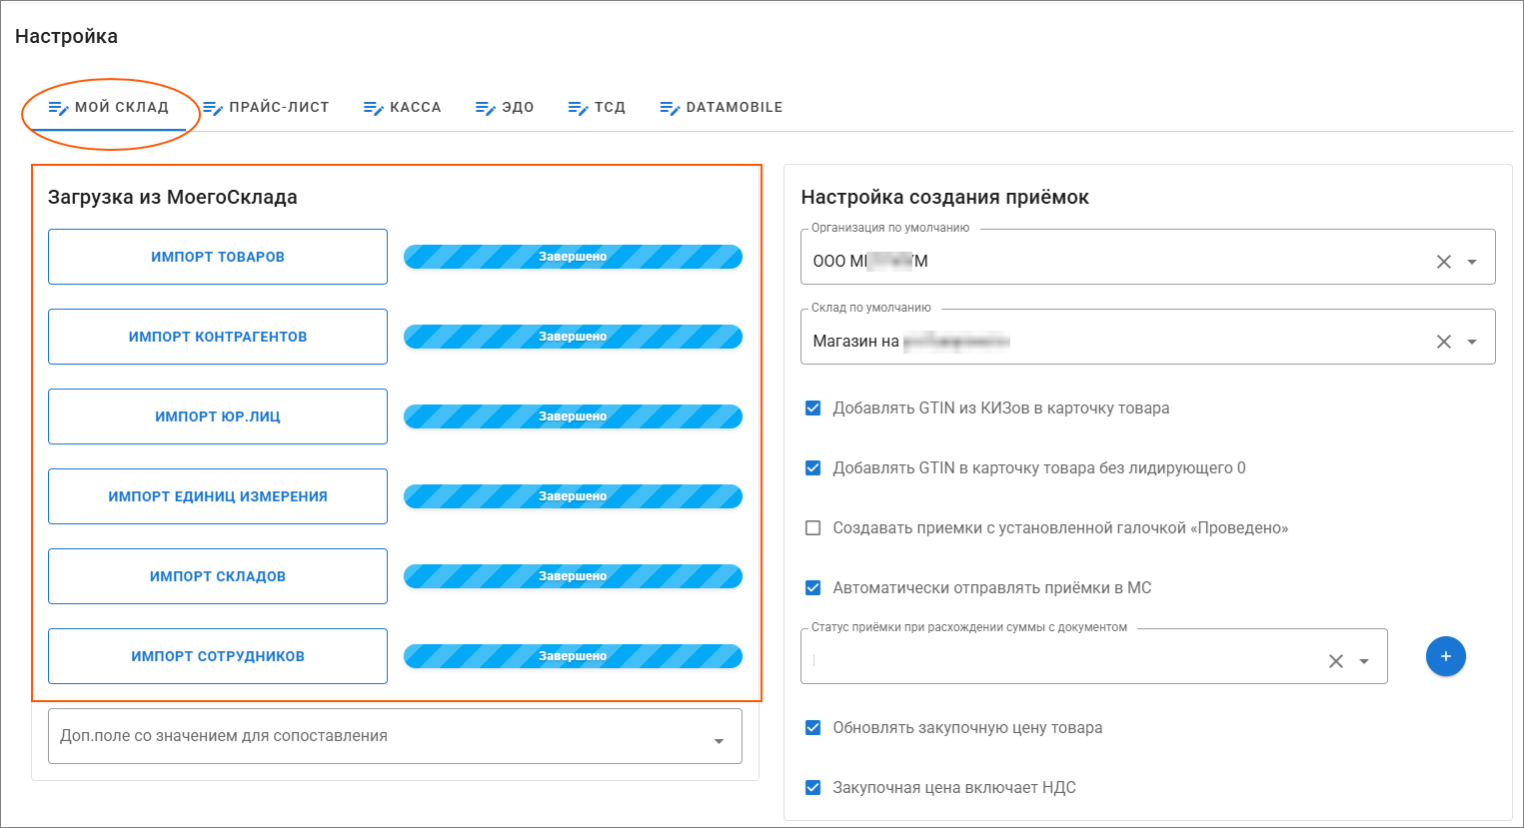The image size is (1524, 828).
Task: Toggle automatic sending of receipts to МС
Action: tap(812, 587)
